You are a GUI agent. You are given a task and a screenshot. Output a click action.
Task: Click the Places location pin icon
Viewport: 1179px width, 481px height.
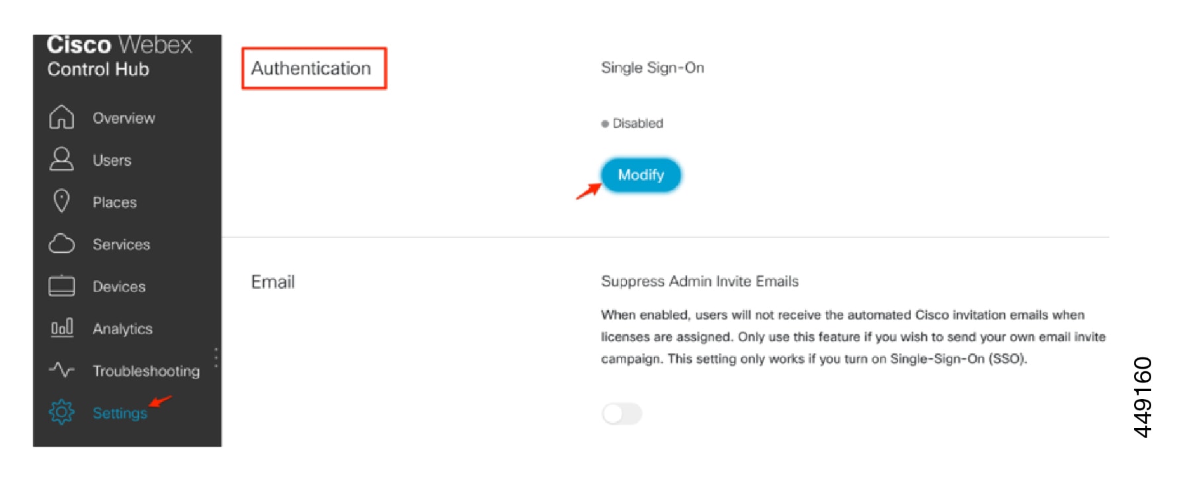(61, 202)
